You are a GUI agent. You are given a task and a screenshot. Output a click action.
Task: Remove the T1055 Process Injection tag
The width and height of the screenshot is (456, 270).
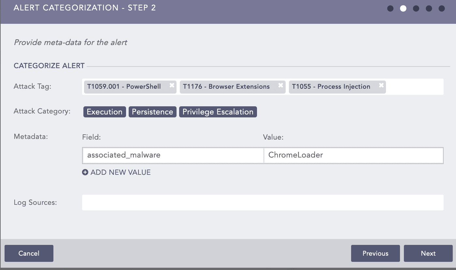pyautogui.click(x=381, y=85)
